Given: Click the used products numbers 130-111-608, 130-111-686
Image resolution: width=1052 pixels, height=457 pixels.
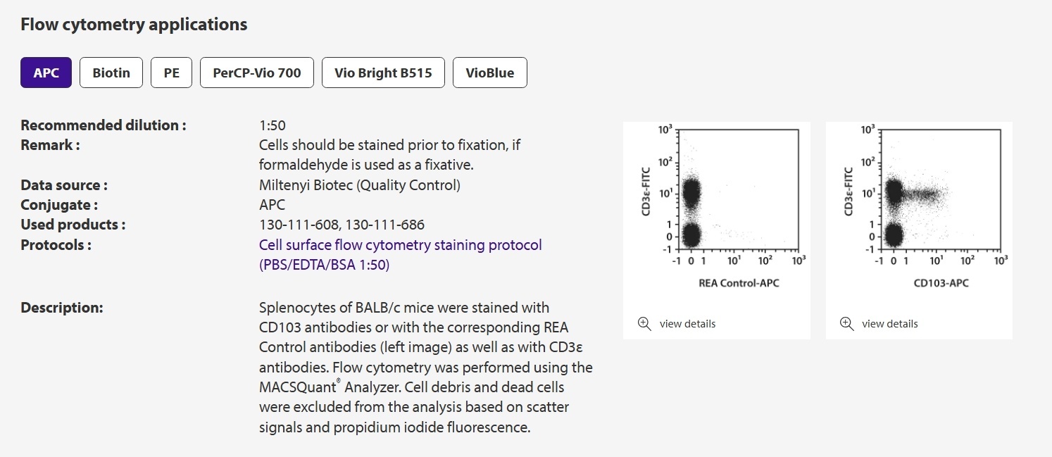Looking at the screenshot, I should pos(342,225).
